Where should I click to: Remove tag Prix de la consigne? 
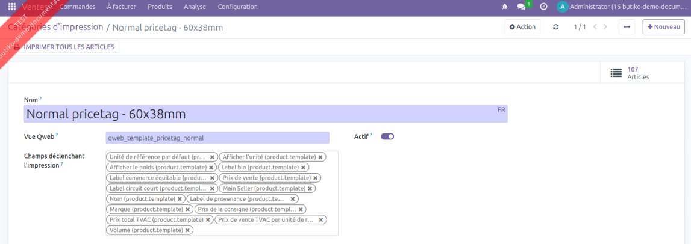(x=301, y=209)
